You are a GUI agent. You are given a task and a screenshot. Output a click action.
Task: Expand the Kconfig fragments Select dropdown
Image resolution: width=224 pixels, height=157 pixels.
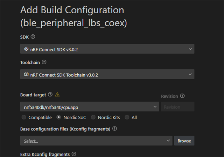point(96,141)
